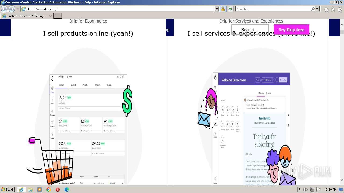
Task: Click the green dollar sign graphic
Action: [x=127, y=101]
